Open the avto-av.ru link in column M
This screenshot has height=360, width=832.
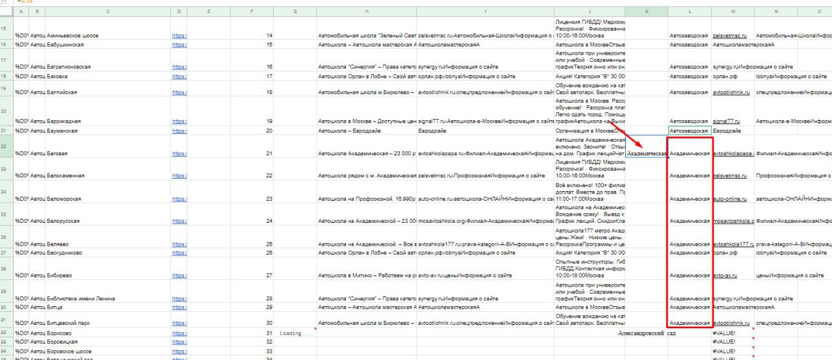coord(725,276)
